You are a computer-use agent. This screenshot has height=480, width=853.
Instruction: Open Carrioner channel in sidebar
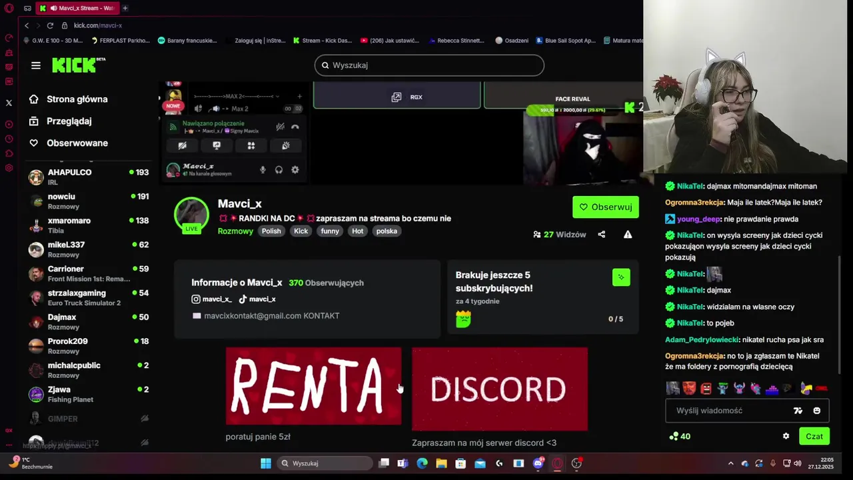point(89,273)
